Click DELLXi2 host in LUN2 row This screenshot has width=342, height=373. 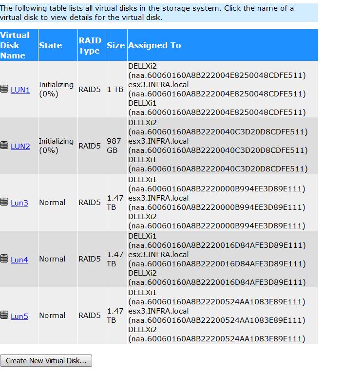142,123
